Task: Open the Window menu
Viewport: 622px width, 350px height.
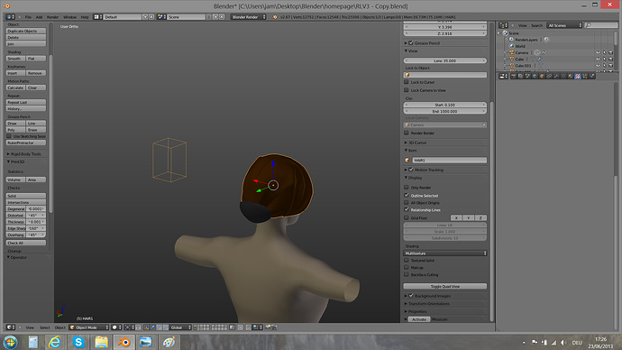Action: (x=69, y=17)
